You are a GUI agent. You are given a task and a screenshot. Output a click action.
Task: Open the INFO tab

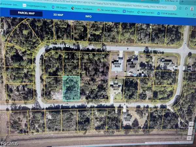(88, 16)
